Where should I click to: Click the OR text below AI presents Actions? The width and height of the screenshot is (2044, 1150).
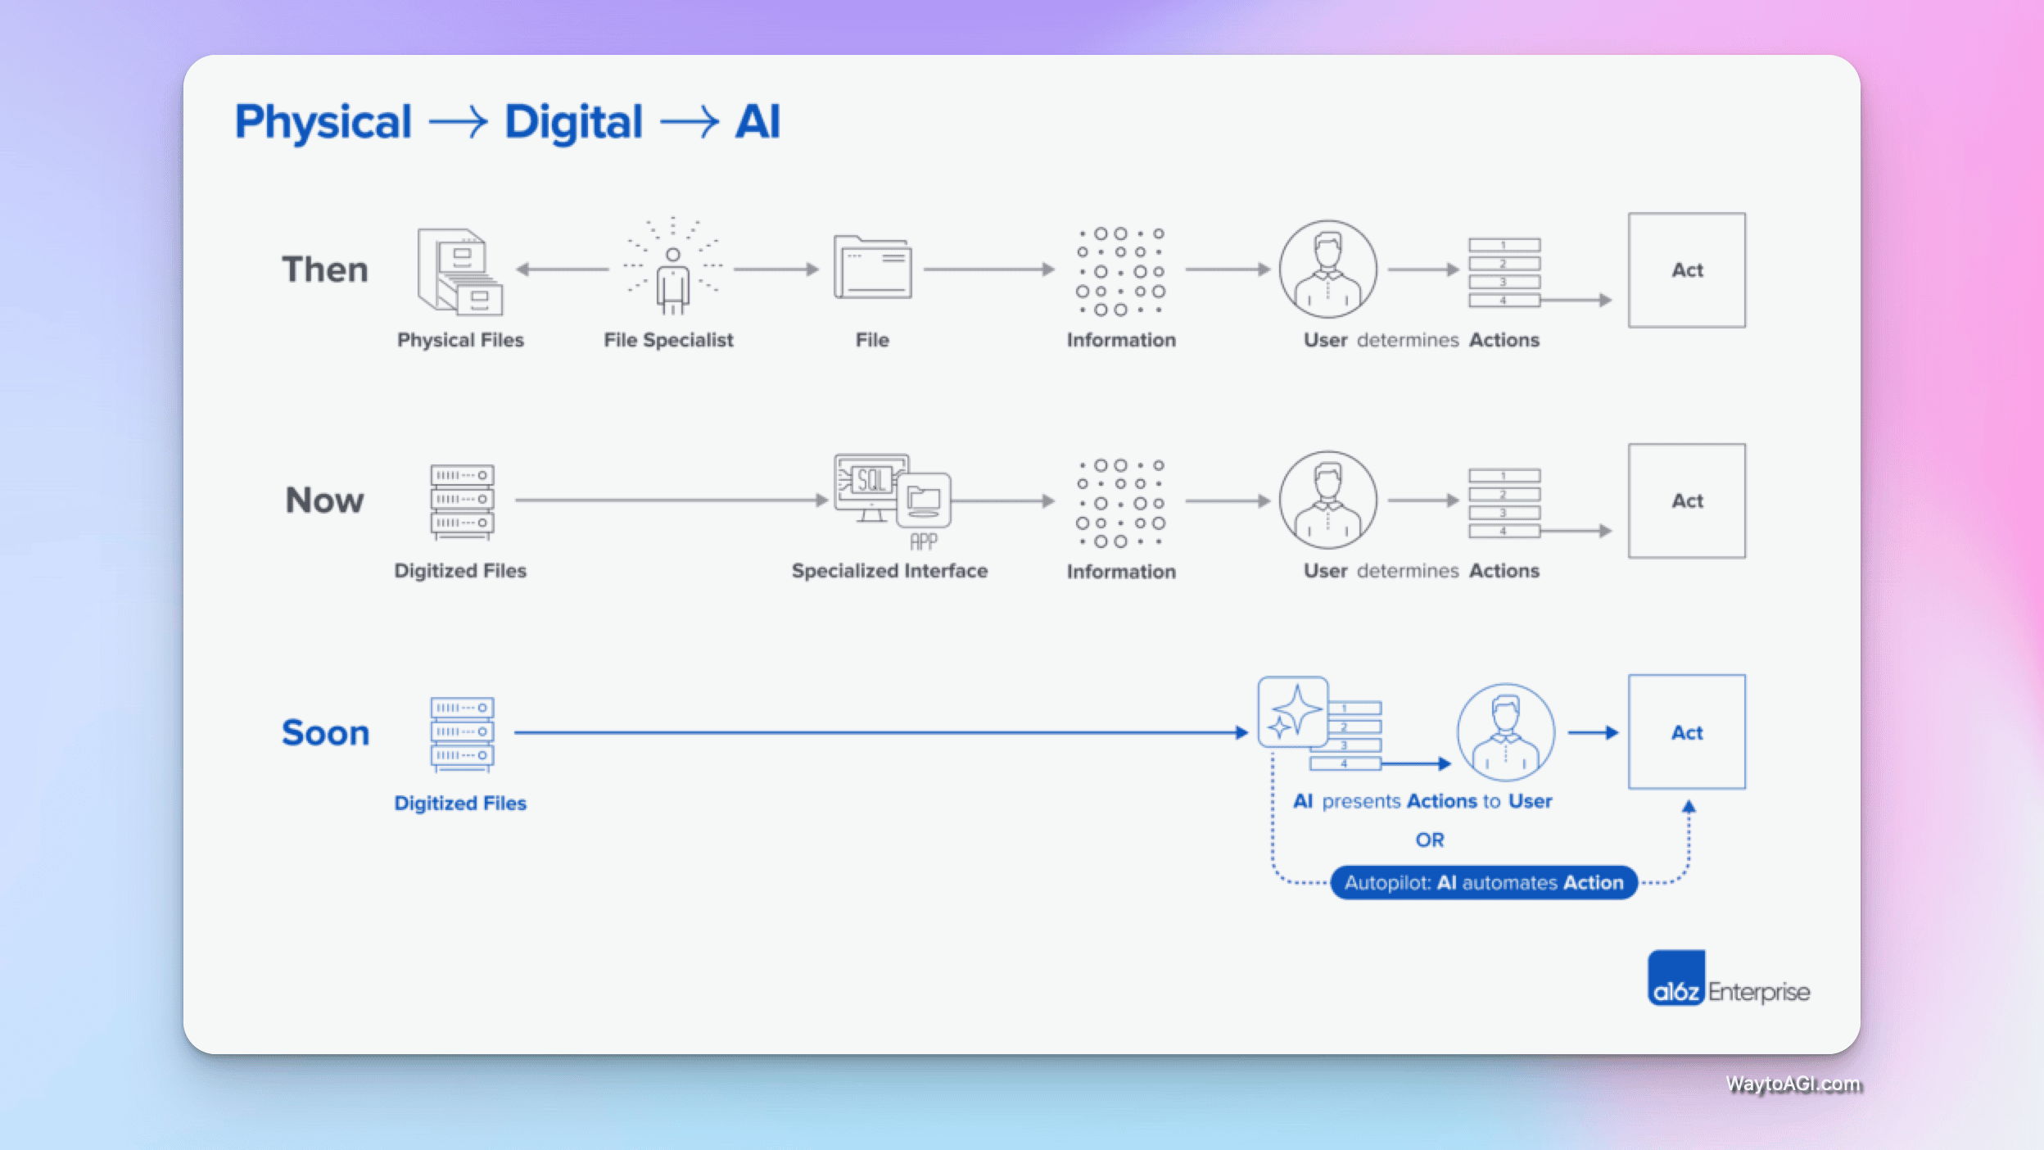click(1429, 840)
